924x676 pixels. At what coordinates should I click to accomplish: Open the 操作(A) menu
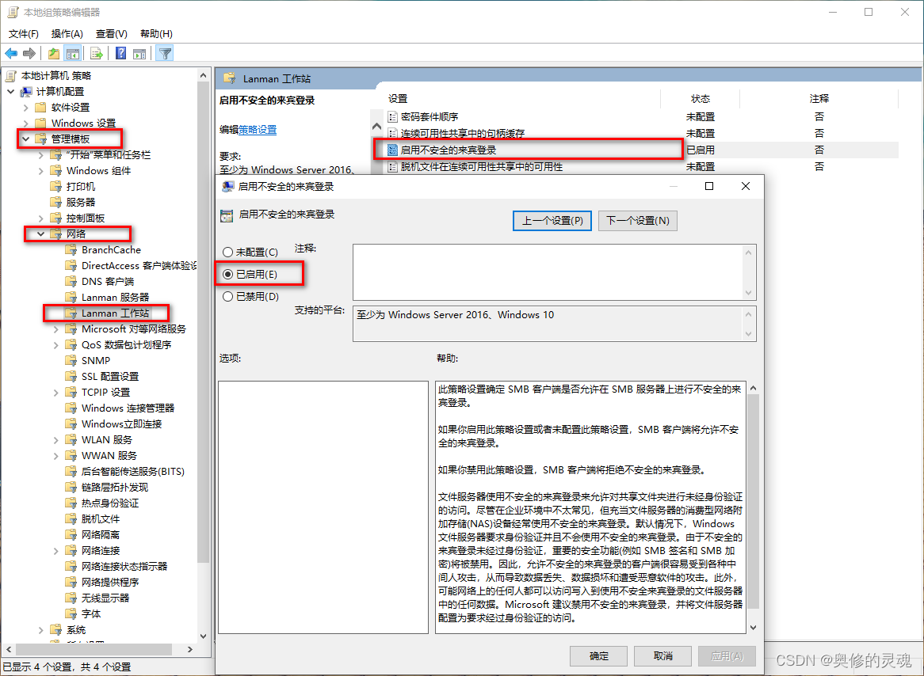67,33
